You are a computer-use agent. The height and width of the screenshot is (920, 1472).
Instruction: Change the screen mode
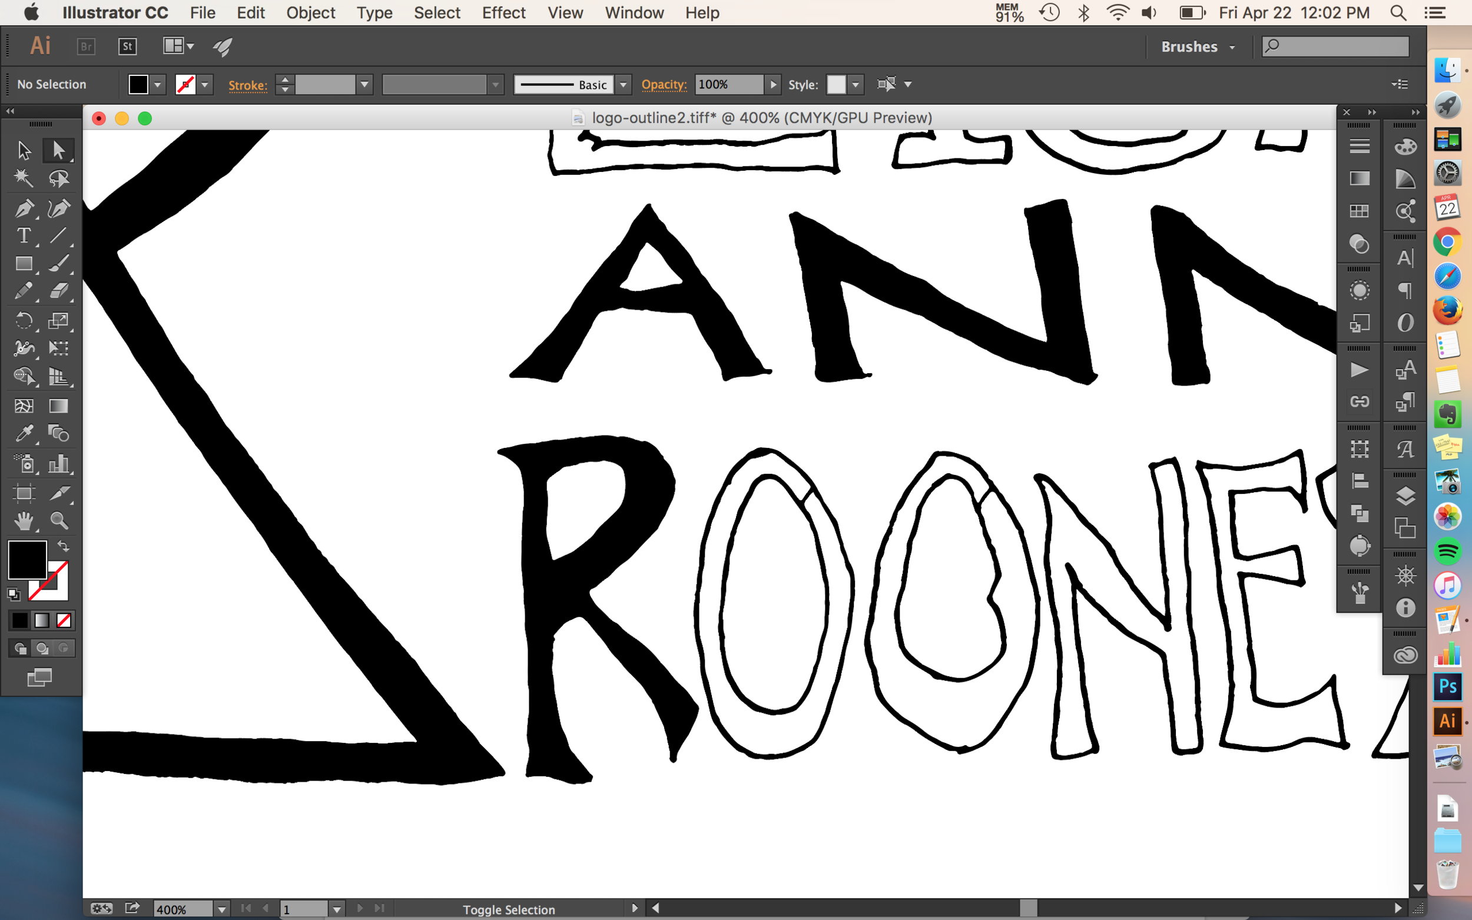(39, 677)
